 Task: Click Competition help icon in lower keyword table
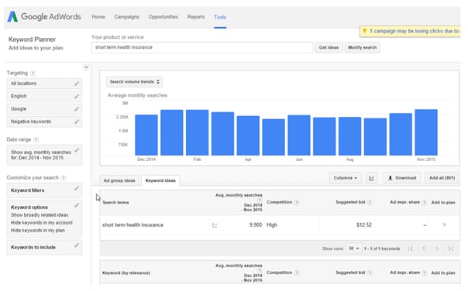coord(297,272)
